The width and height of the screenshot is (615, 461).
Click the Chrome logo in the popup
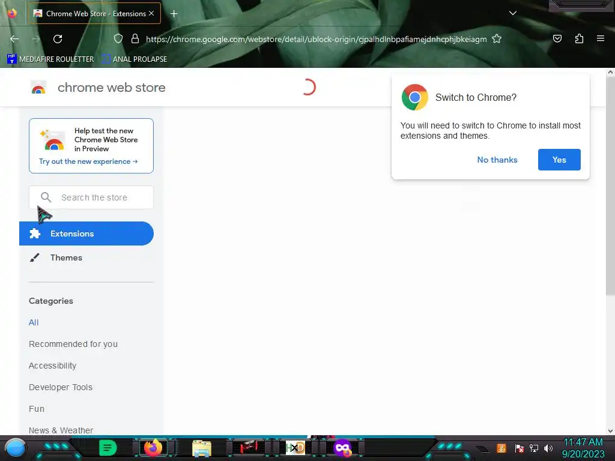pyautogui.click(x=414, y=97)
